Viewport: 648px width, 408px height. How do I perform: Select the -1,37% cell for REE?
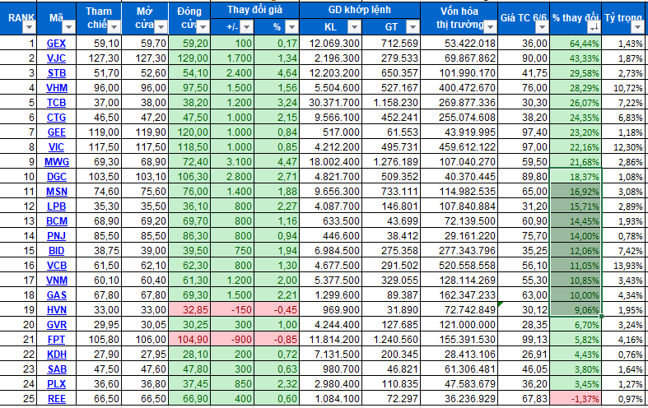(576, 399)
